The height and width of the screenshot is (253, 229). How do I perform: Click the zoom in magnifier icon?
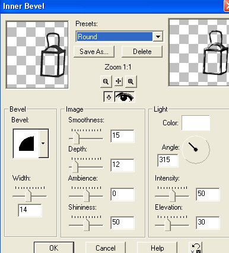[131, 81]
